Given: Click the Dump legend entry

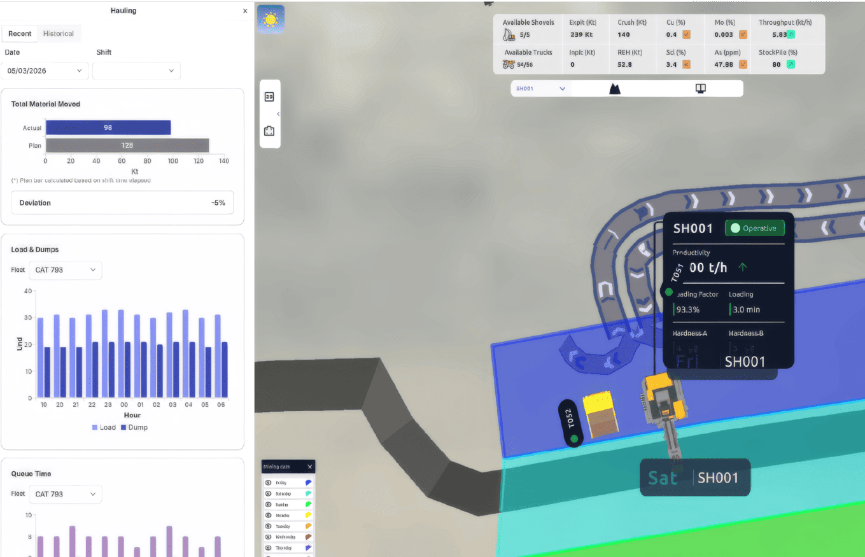Looking at the screenshot, I should (134, 427).
